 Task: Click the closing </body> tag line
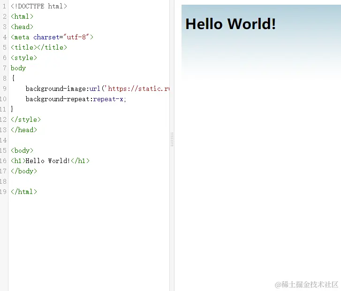[x=24, y=171]
